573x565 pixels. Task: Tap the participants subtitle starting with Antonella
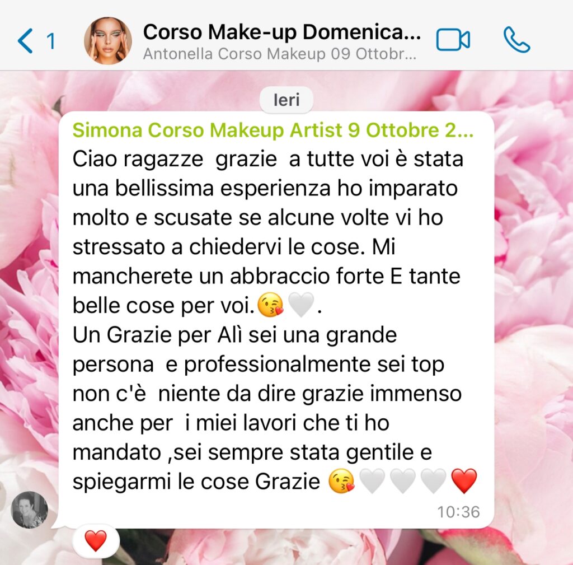pyautogui.click(x=280, y=54)
